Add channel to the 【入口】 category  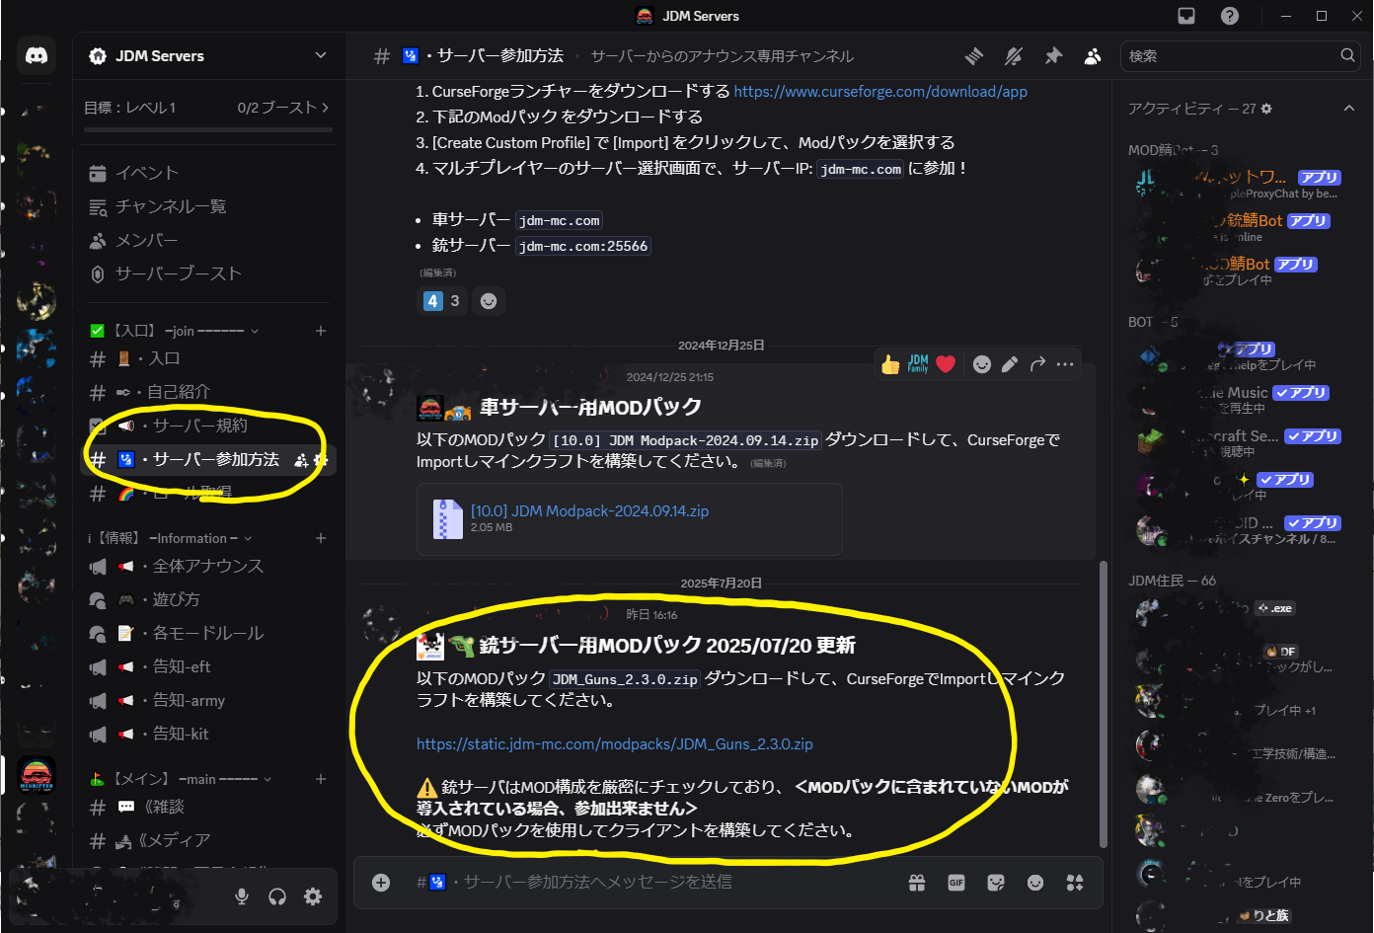click(321, 331)
